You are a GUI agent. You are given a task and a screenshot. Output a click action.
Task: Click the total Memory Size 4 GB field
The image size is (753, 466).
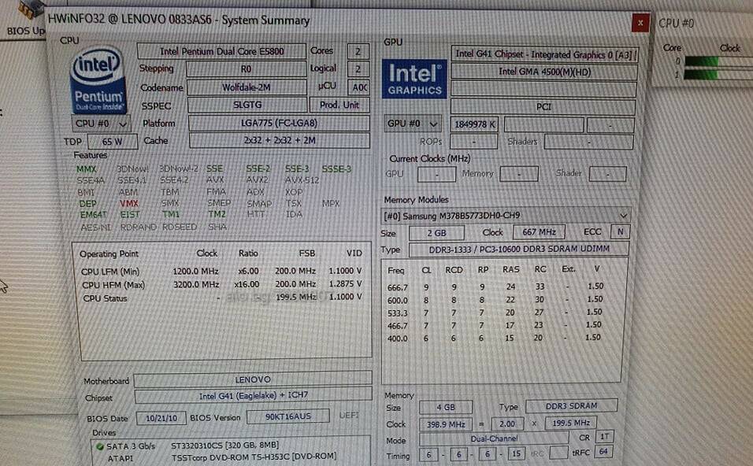point(446,408)
